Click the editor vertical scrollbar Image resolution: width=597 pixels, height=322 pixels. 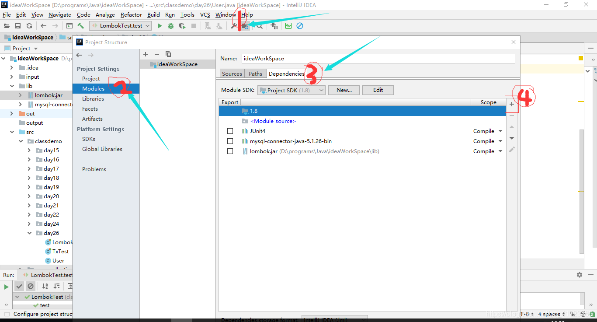tap(581, 191)
